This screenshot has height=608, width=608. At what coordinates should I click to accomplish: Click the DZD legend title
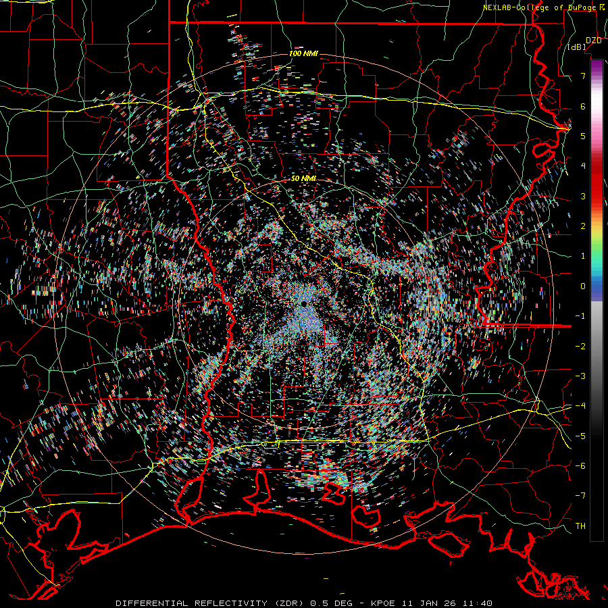593,41
